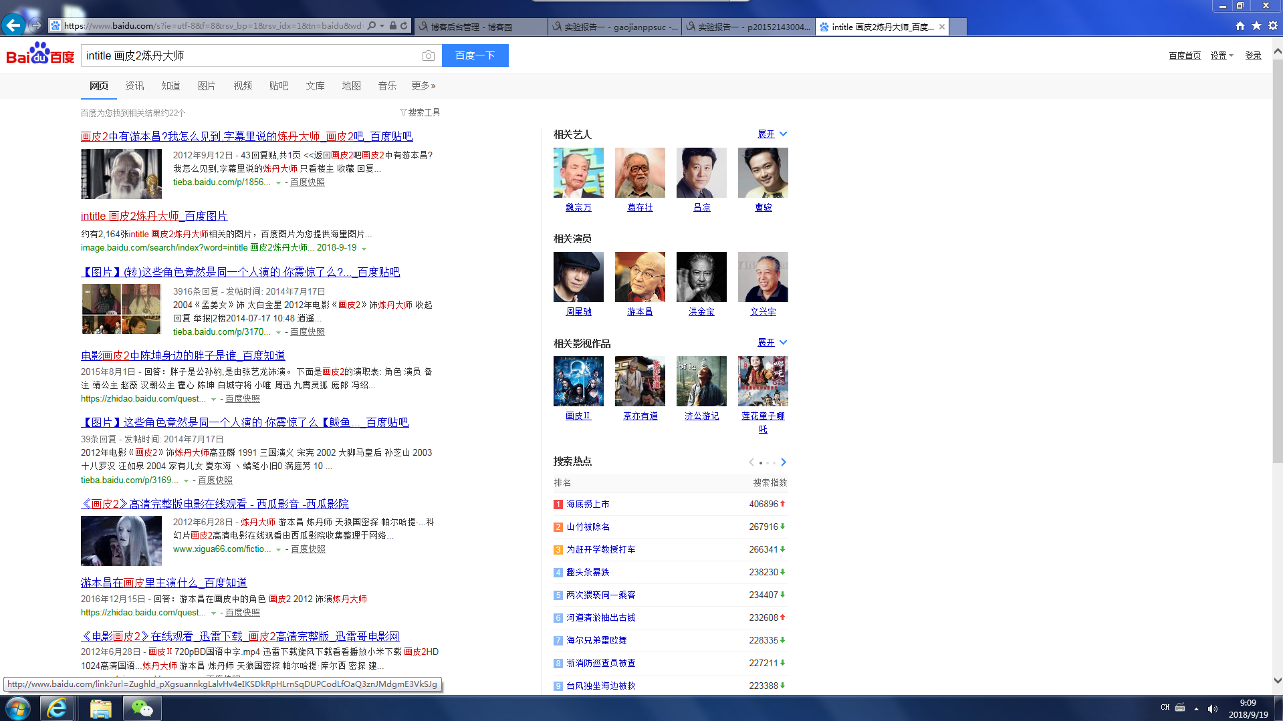Switch to the 音乐 search tab
The height and width of the screenshot is (721, 1283).
387,86
